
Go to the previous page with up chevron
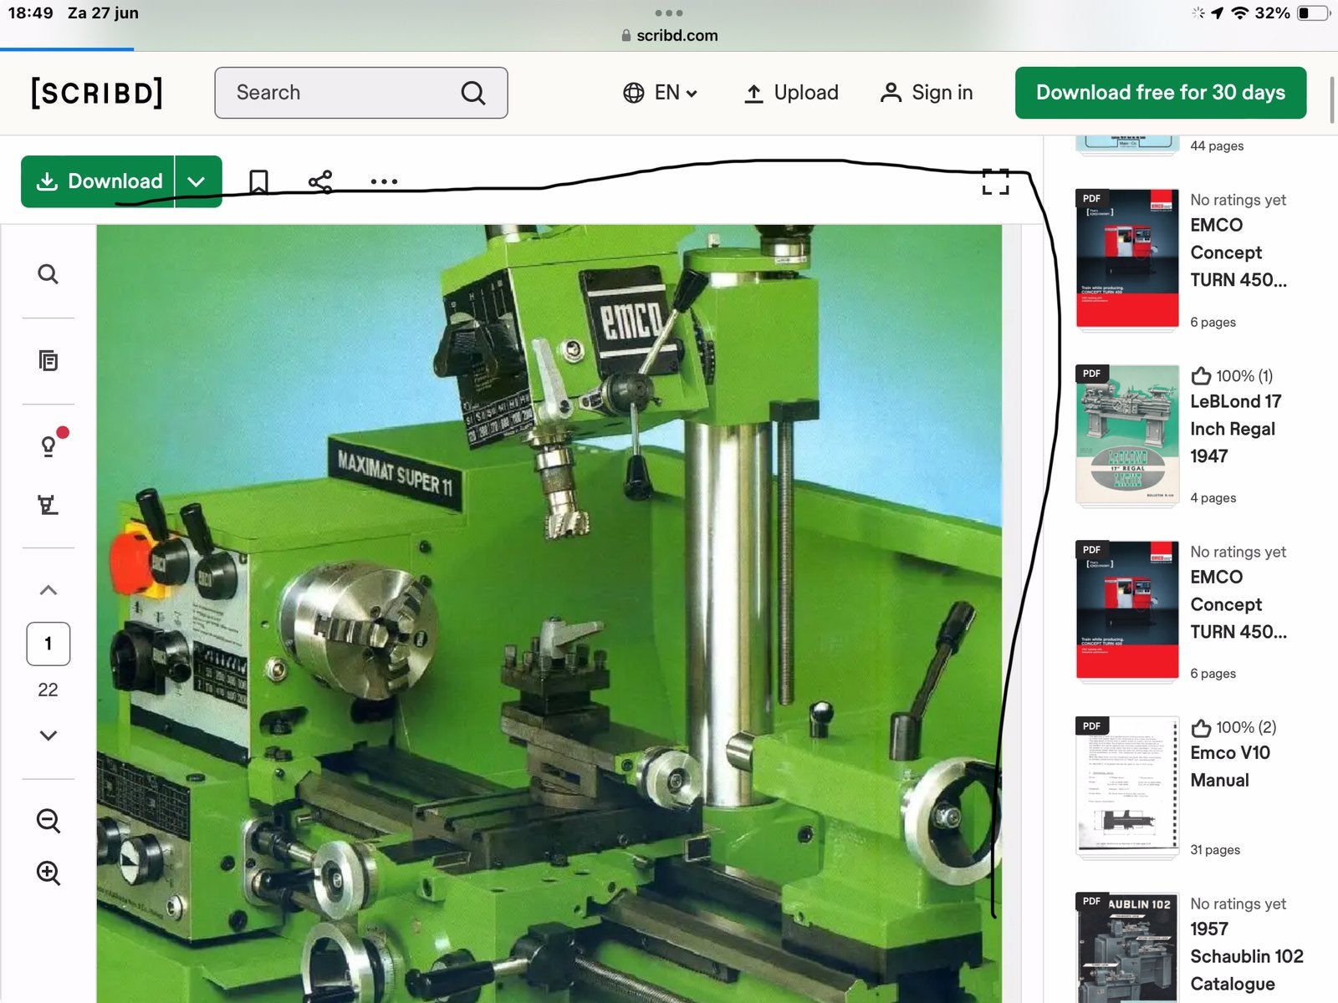(x=49, y=590)
